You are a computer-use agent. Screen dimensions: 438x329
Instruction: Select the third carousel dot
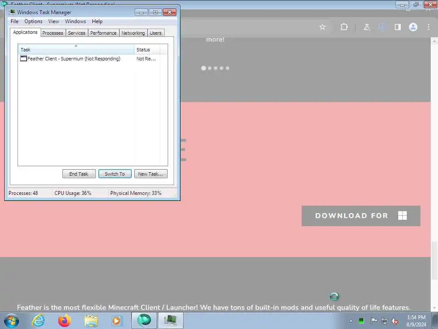216,68
